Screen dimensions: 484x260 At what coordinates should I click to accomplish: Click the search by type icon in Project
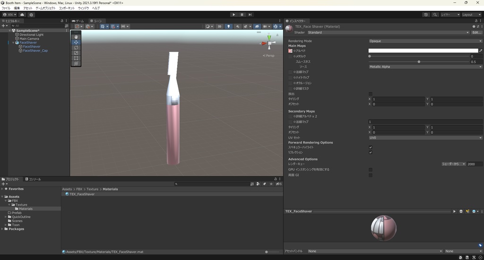click(258, 184)
